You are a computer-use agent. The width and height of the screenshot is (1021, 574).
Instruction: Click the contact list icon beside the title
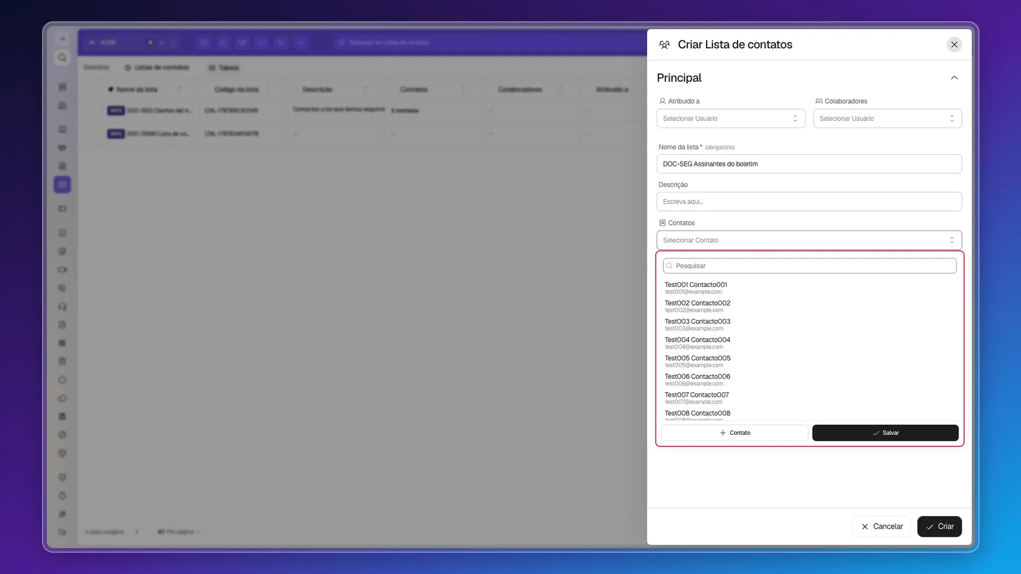point(664,45)
